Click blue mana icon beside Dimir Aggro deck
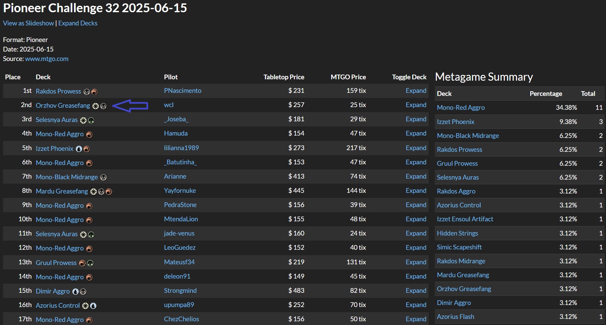606x325 pixels. (75, 291)
